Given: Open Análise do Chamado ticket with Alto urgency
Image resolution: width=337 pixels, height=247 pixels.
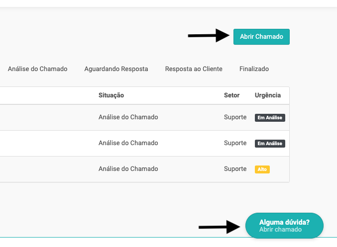Looking at the screenshot, I should pos(128,169).
